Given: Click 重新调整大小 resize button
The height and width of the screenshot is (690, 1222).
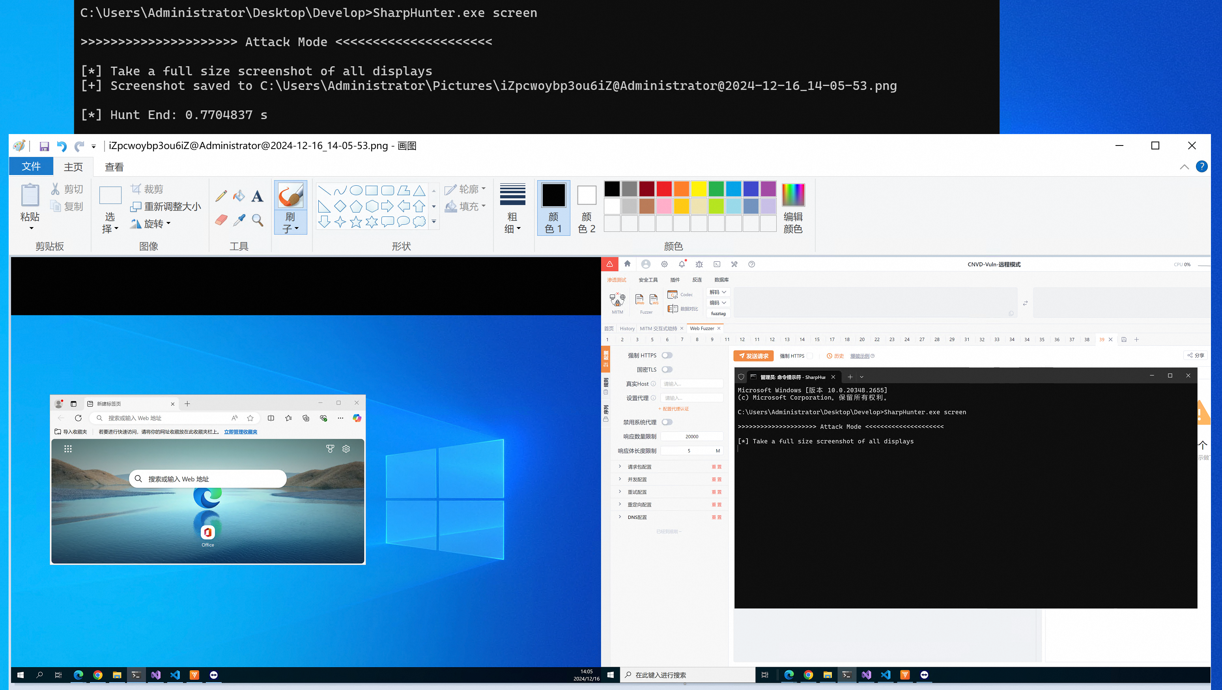Looking at the screenshot, I should (166, 207).
